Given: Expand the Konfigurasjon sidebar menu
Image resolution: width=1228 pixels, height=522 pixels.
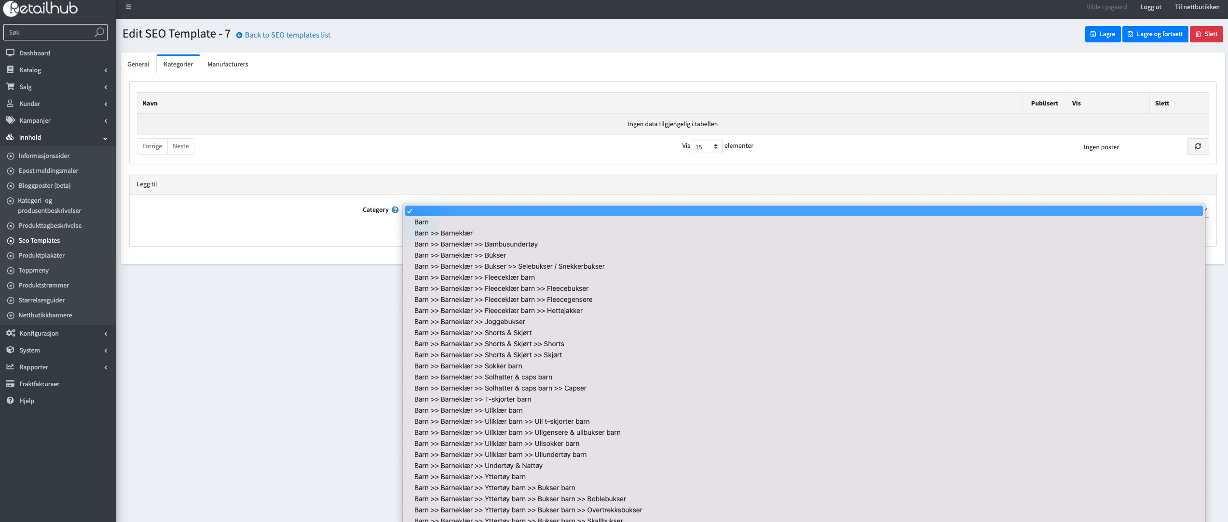Looking at the screenshot, I should (39, 333).
